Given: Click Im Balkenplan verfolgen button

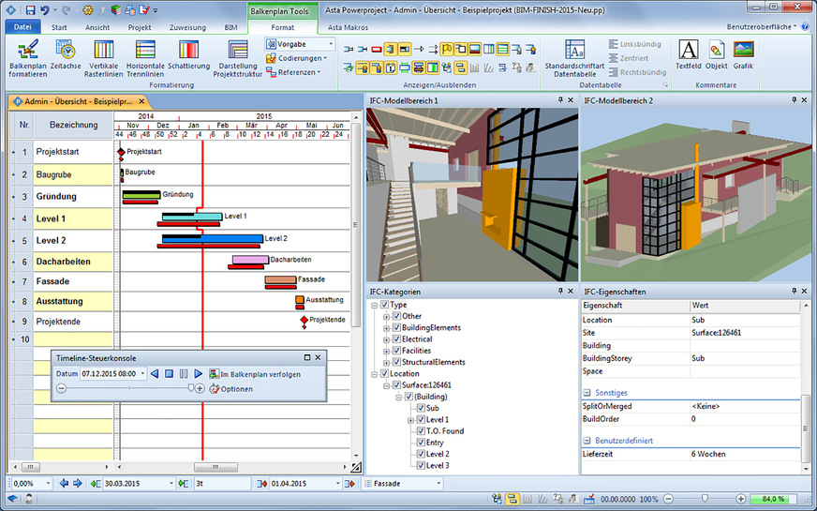Looking at the screenshot, I should pyautogui.click(x=255, y=373).
